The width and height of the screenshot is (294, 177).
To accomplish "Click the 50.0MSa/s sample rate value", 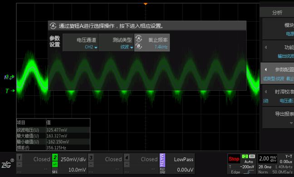I will tap(282, 172).
